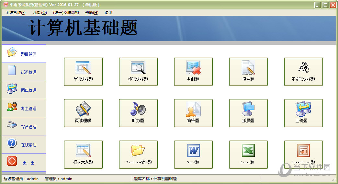338x184 pixels.
Task: Open the 帮助(H) menu
Action: [92, 13]
